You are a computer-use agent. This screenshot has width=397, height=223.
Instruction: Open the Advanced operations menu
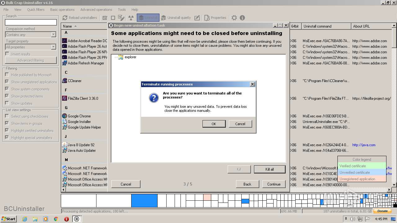tap(96, 10)
